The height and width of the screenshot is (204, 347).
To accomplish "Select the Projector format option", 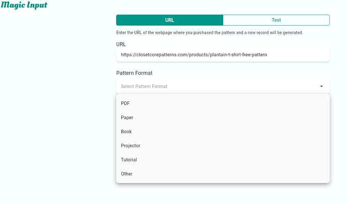I will (x=131, y=146).
